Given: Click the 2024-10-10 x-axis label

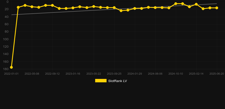Looking at the screenshot, I should click(x=176, y=74).
